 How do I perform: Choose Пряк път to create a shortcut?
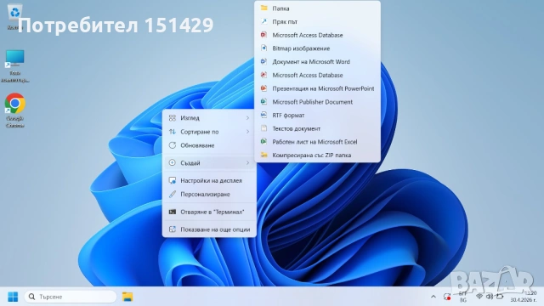click(317, 21)
